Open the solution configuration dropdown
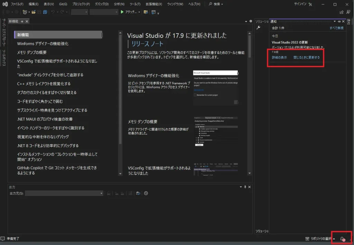The image size is (354, 245). point(80,12)
